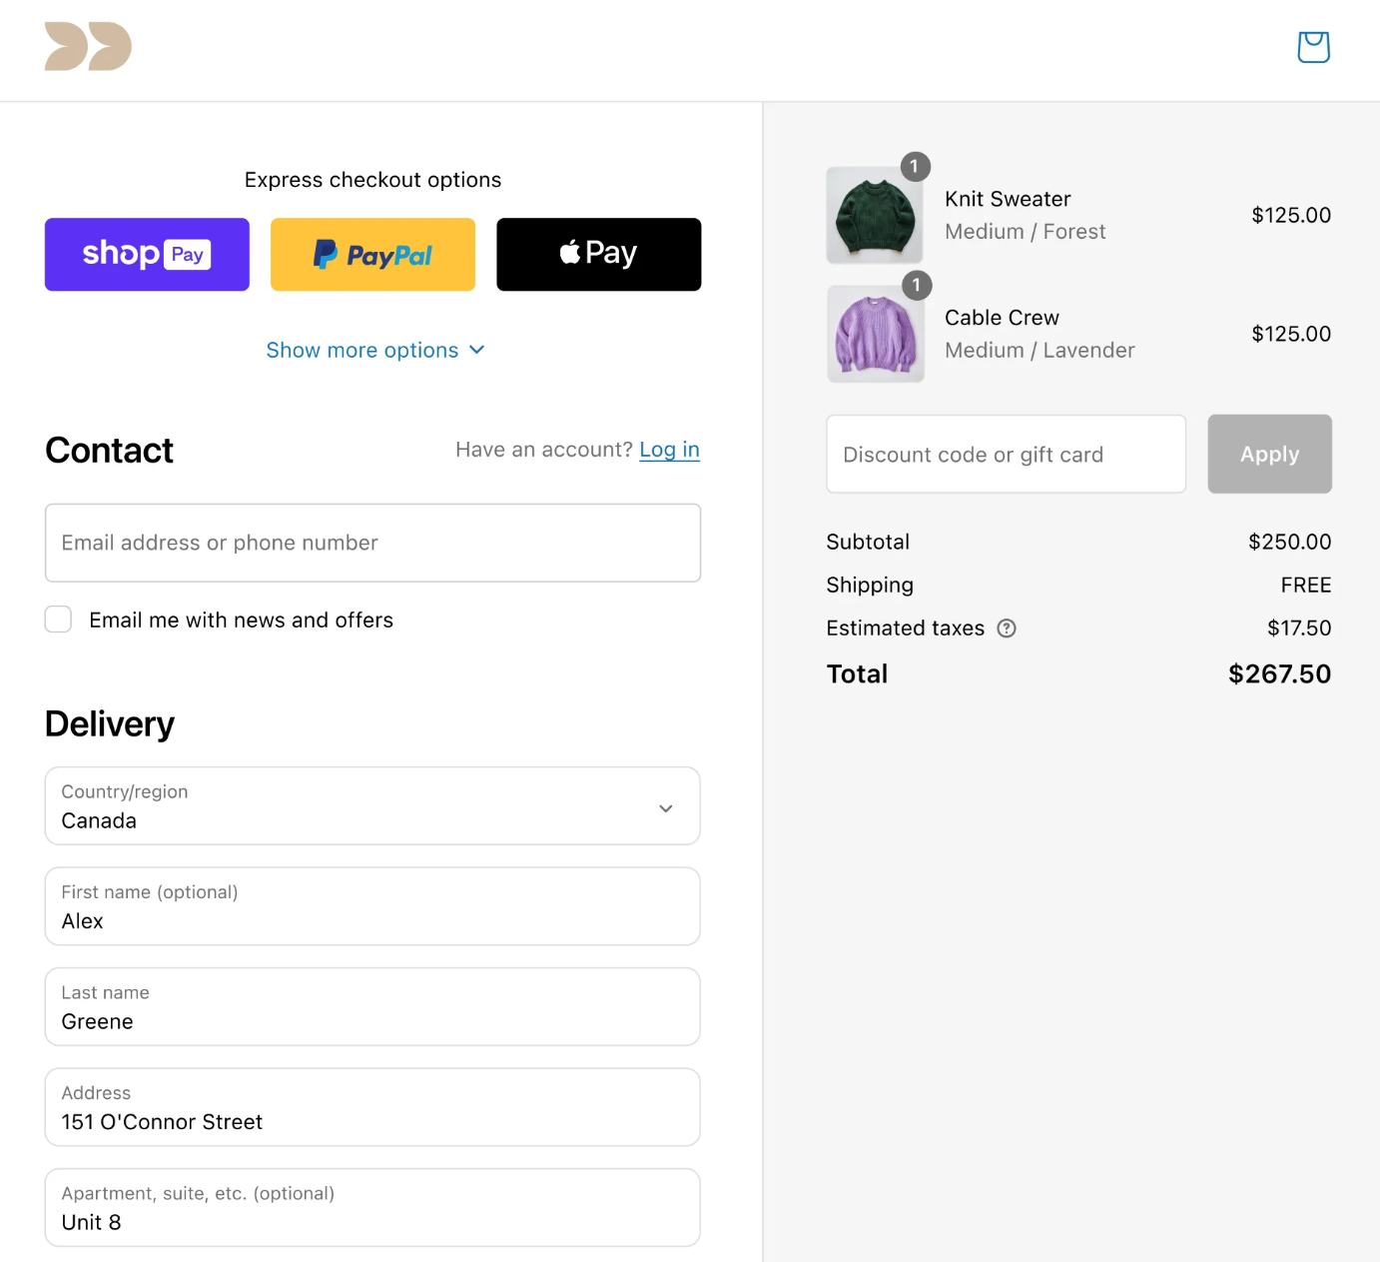Viewport: 1380px width, 1262px height.
Task: Click the FREE shipping value
Action: pyautogui.click(x=1306, y=585)
